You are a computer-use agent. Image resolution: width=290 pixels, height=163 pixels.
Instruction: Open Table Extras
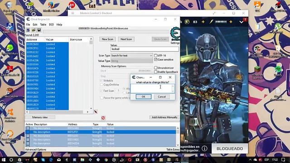173,149
